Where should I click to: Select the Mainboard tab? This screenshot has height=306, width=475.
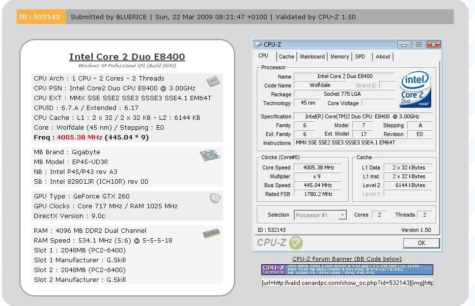tap(312, 56)
